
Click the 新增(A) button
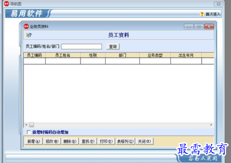(x=34, y=141)
